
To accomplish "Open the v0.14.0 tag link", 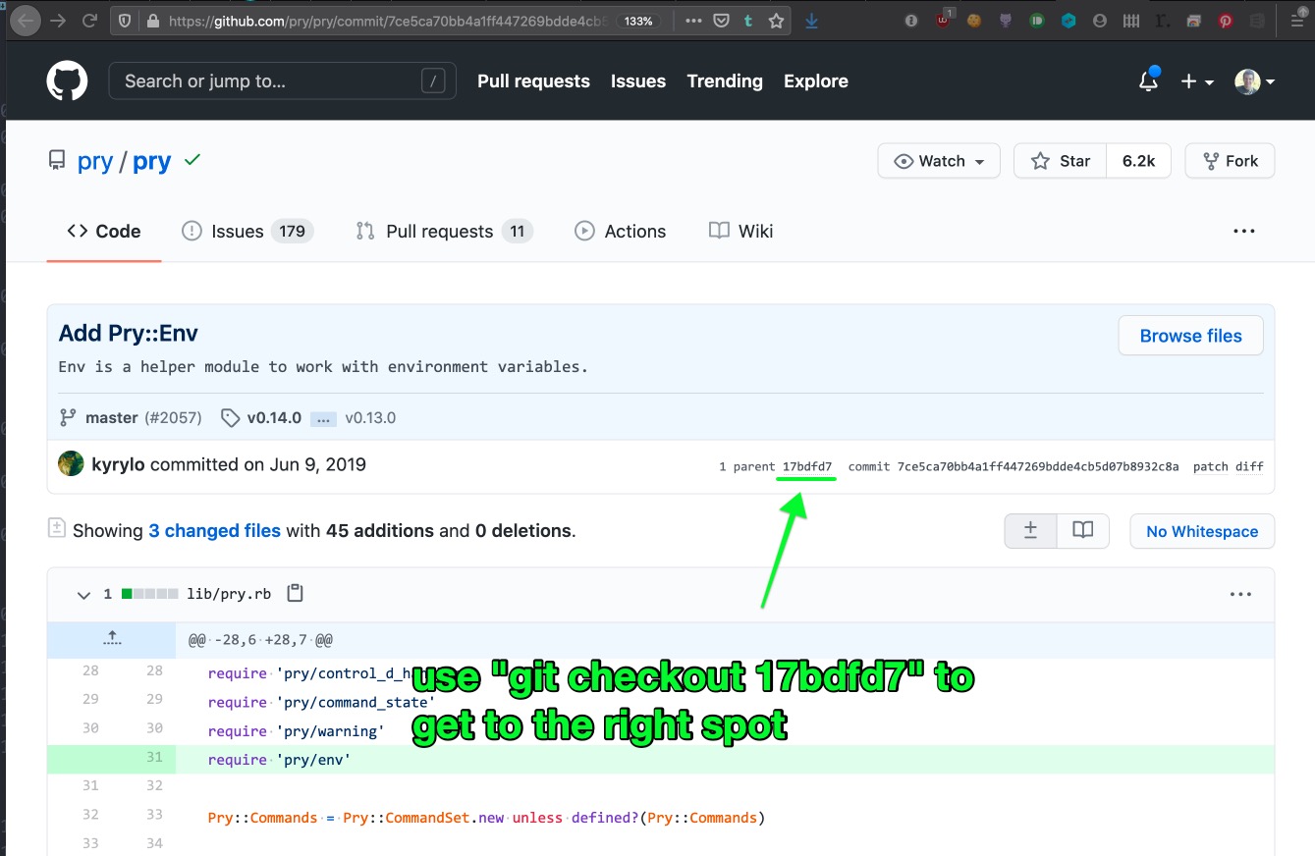I will tap(274, 417).
